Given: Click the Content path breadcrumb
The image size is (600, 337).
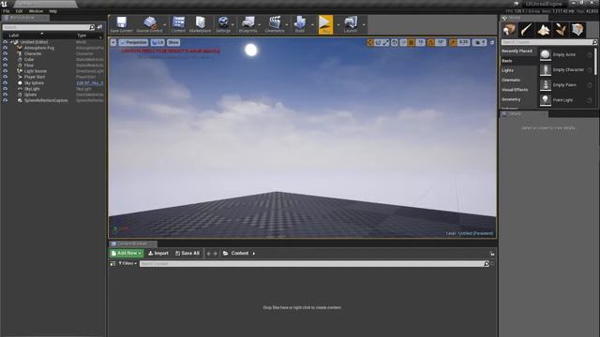Looking at the screenshot, I should pos(240,254).
